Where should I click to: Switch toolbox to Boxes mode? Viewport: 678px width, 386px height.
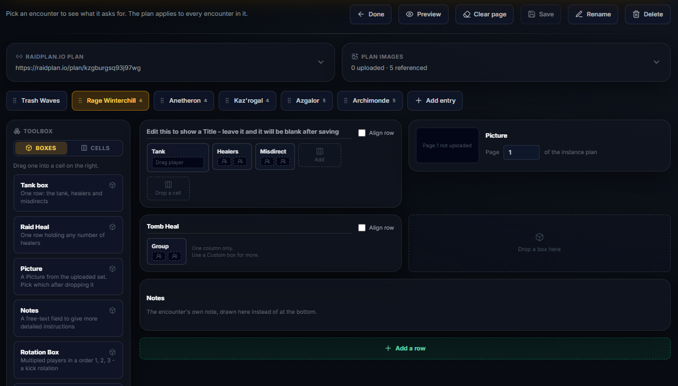pyautogui.click(x=41, y=148)
